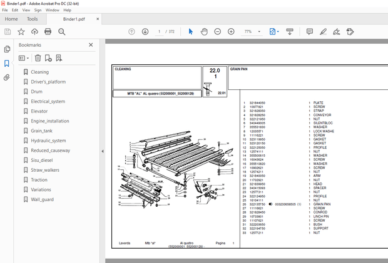Click the Save file icon
Screen dimensions: 388x263
coord(8,31)
